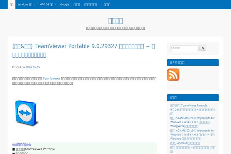Click the text line ending 'TeamViewer Portable' in the green box

(x=34, y=149)
